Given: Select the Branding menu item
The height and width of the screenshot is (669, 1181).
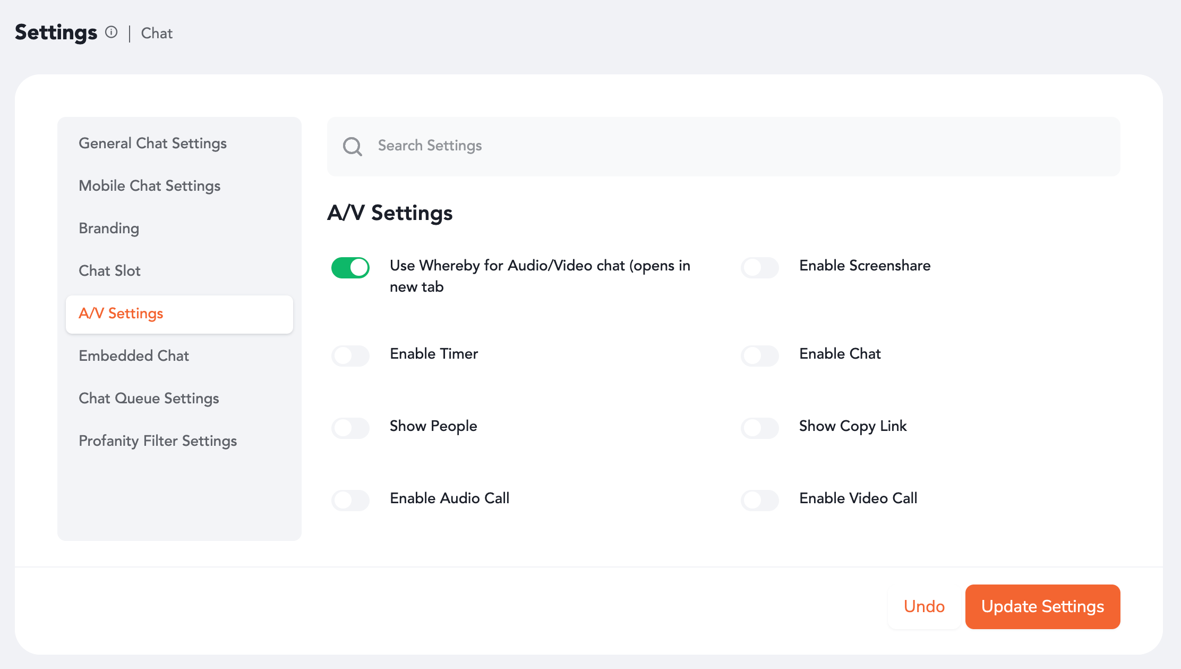Looking at the screenshot, I should [109, 228].
